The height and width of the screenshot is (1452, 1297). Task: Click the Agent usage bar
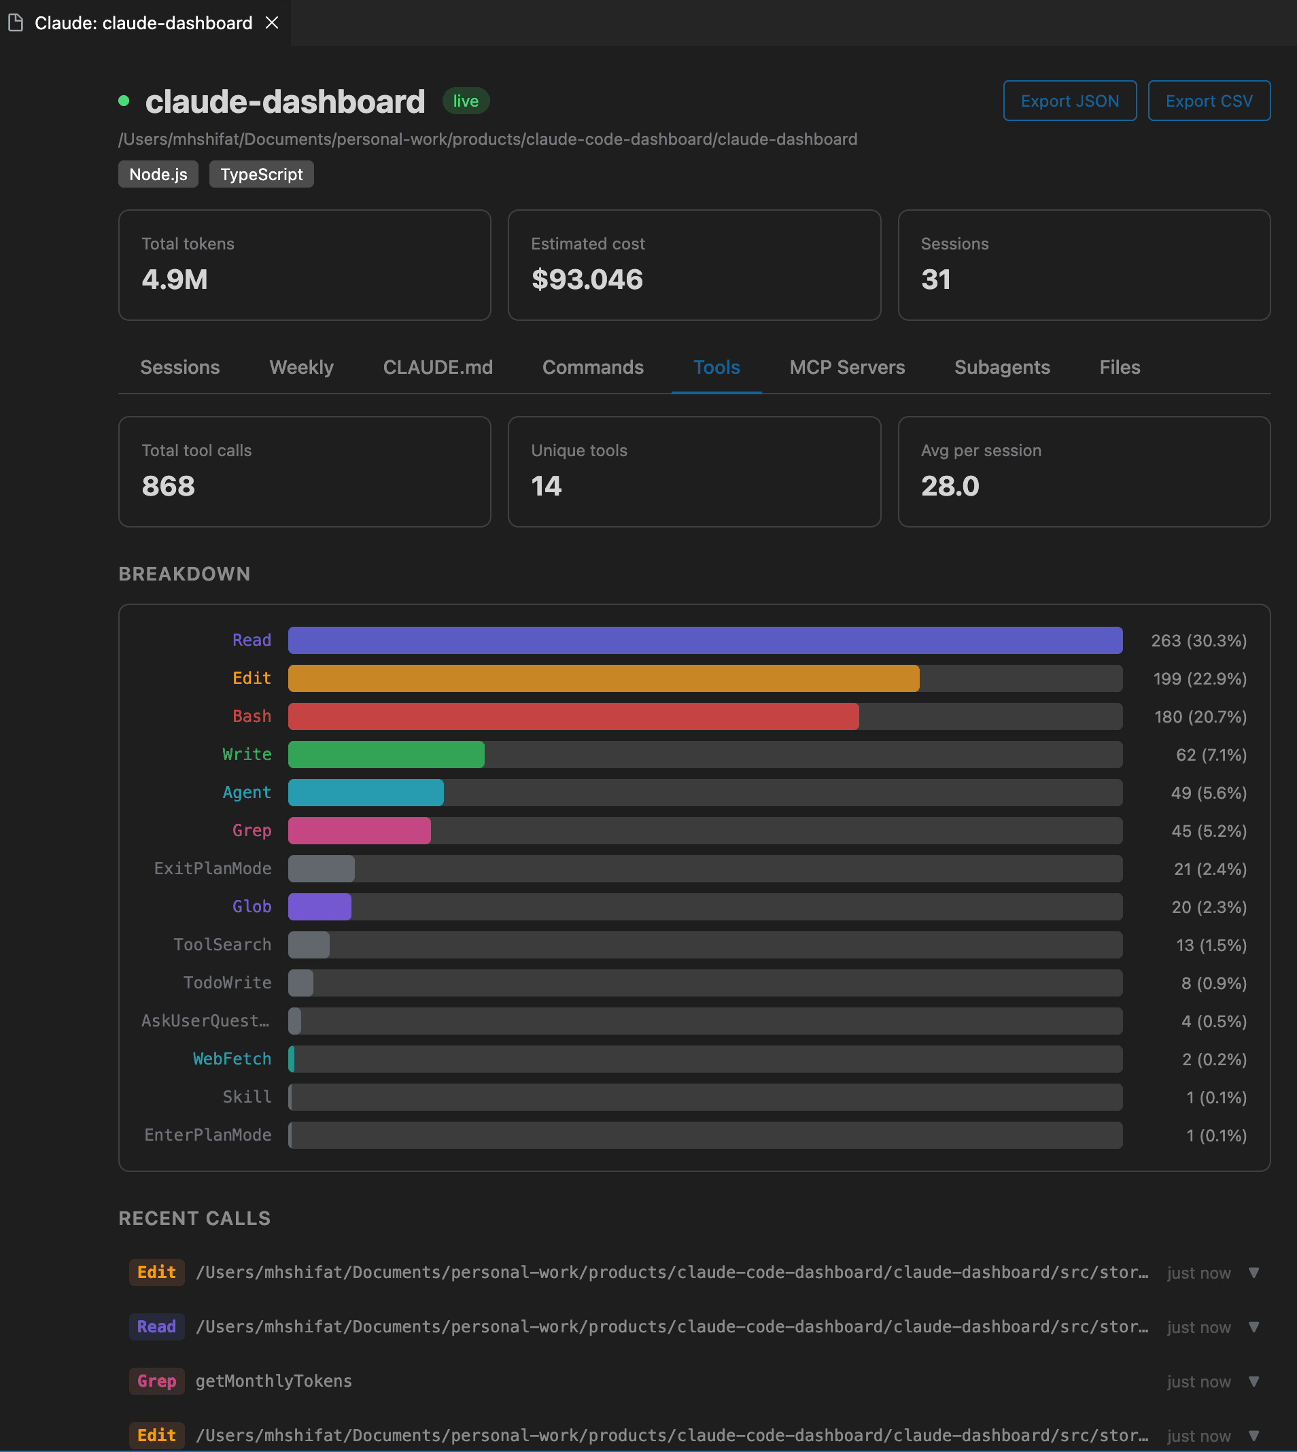pos(366,793)
